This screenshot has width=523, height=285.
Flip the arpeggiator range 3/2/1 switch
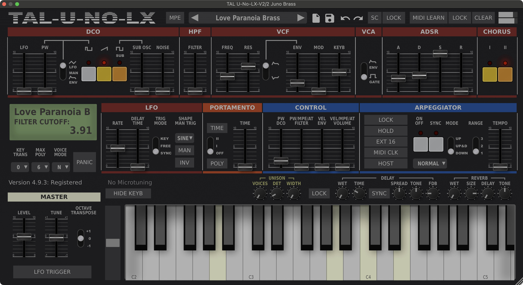(476, 145)
